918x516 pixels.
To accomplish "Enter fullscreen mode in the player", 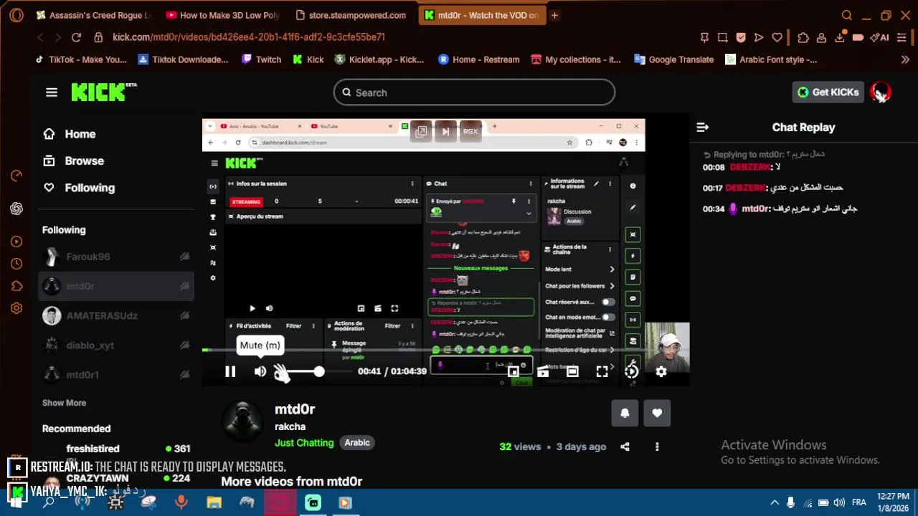I will pos(602,371).
